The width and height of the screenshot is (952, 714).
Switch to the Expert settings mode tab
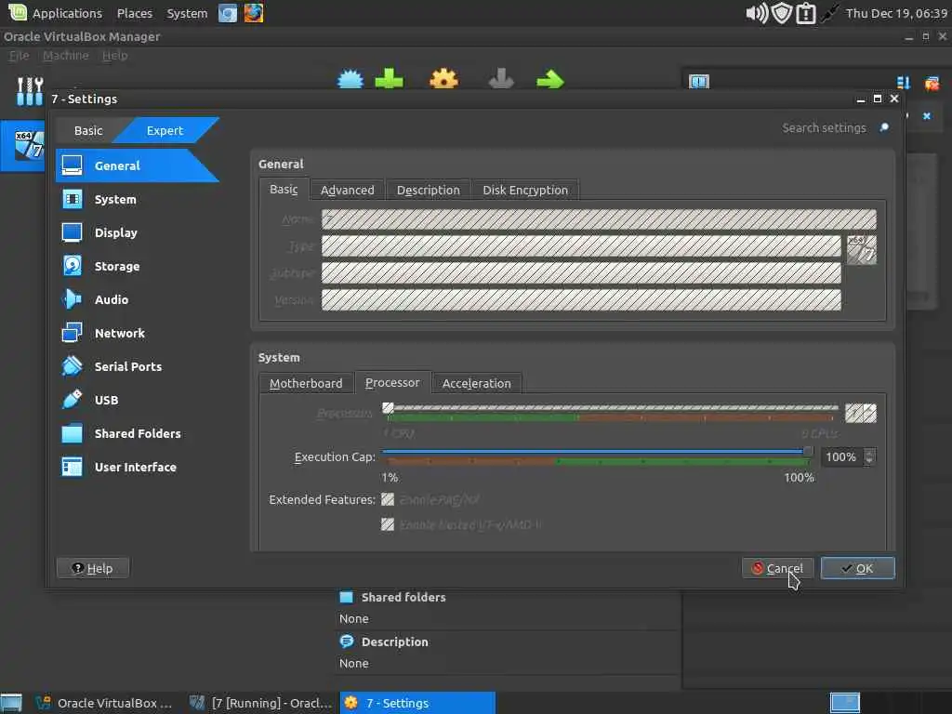pos(165,130)
